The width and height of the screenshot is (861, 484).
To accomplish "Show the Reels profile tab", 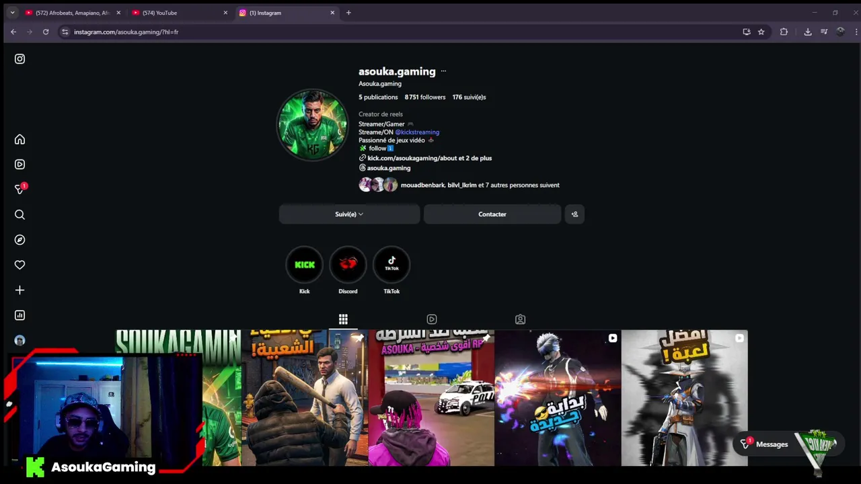I will [x=432, y=319].
